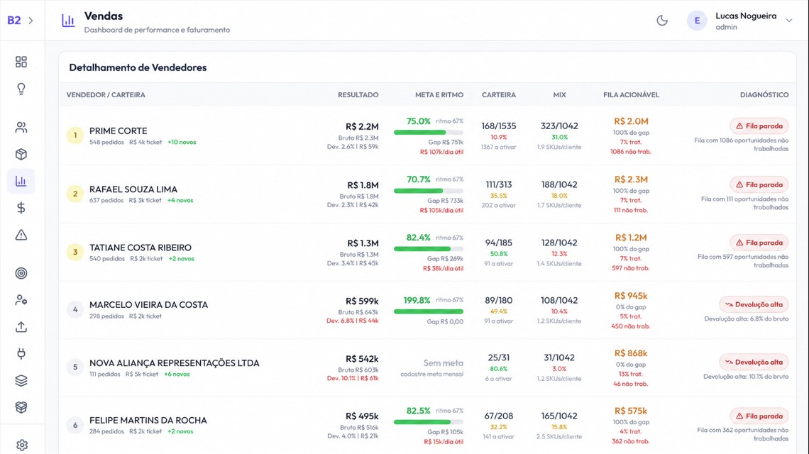Click the R$ 1.8M result value
This screenshot has width=809, height=454.
click(x=363, y=185)
